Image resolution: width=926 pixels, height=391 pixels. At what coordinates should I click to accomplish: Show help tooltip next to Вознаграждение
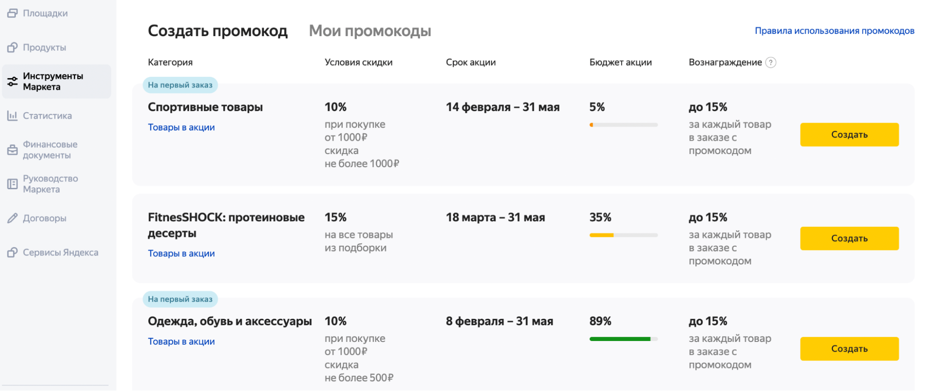coord(770,62)
